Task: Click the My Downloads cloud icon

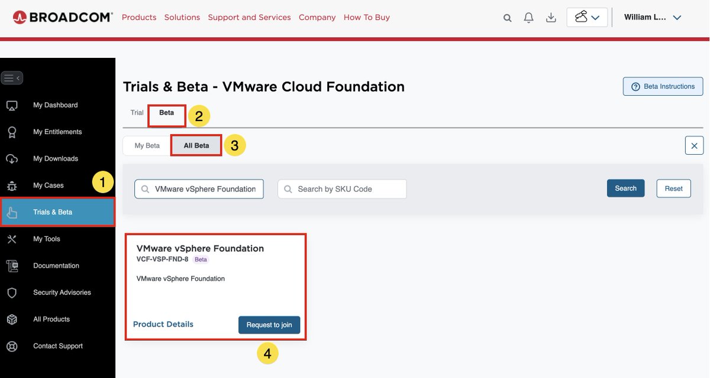Action: 12,159
